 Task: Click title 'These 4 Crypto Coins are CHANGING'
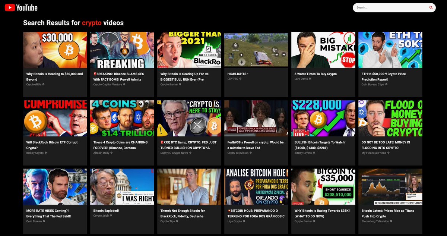tap(120, 145)
